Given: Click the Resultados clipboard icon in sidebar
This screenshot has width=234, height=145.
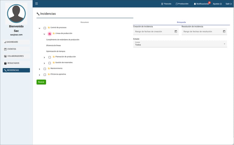Looking at the screenshot, I should (5, 63).
